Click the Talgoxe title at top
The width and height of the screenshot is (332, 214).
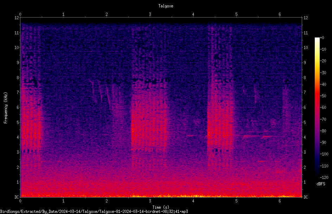tap(166, 6)
